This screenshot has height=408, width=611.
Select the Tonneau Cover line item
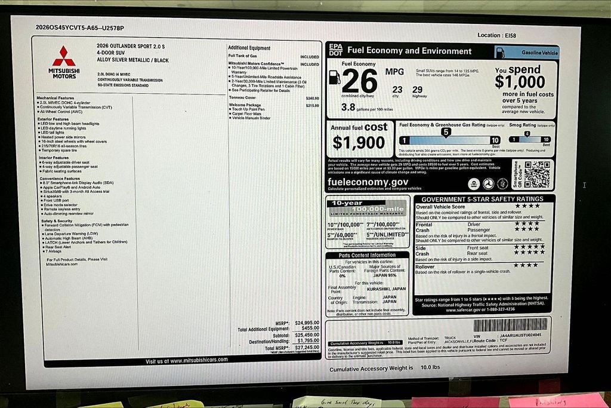273,97
